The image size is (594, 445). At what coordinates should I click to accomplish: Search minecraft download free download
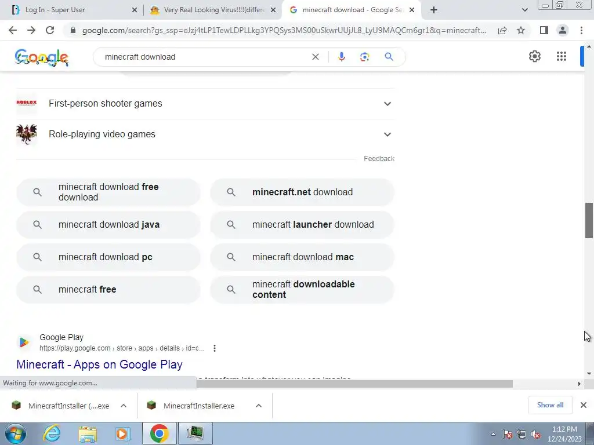click(x=108, y=192)
